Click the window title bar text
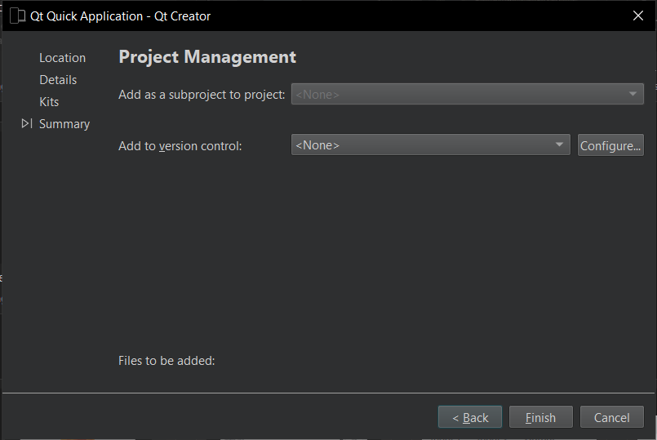 pyautogui.click(x=120, y=16)
